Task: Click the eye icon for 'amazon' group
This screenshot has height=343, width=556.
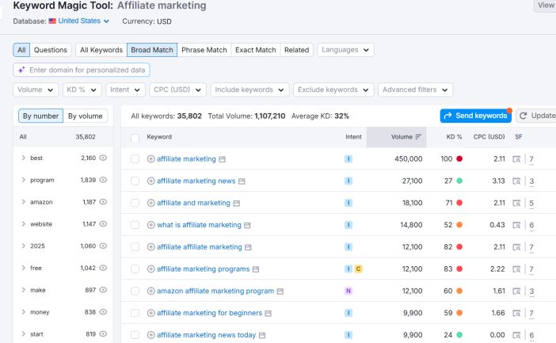Action: tap(103, 203)
